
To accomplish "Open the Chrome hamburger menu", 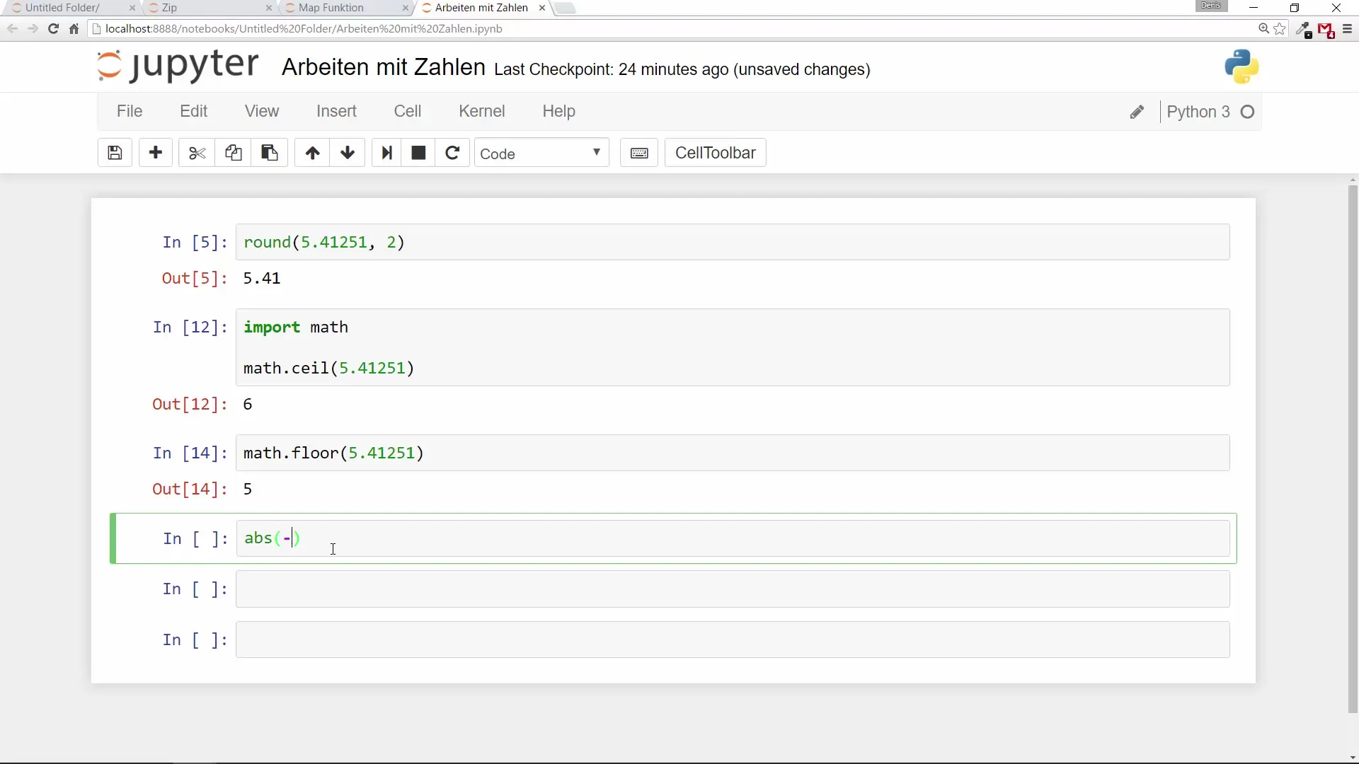I will click(1347, 29).
